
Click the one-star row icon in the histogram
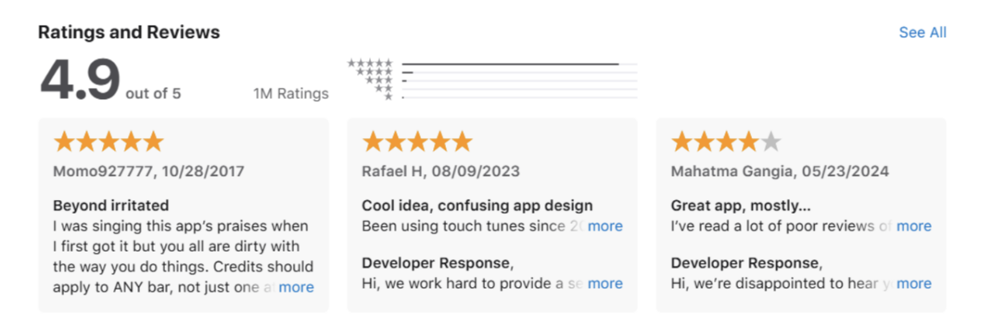coord(388,97)
